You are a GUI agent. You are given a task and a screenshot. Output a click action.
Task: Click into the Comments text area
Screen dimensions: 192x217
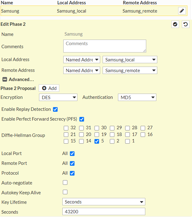[105, 46]
